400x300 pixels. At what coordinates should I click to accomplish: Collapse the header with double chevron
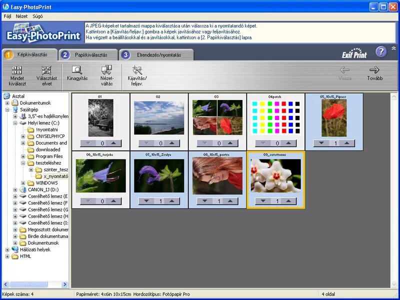click(x=393, y=48)
